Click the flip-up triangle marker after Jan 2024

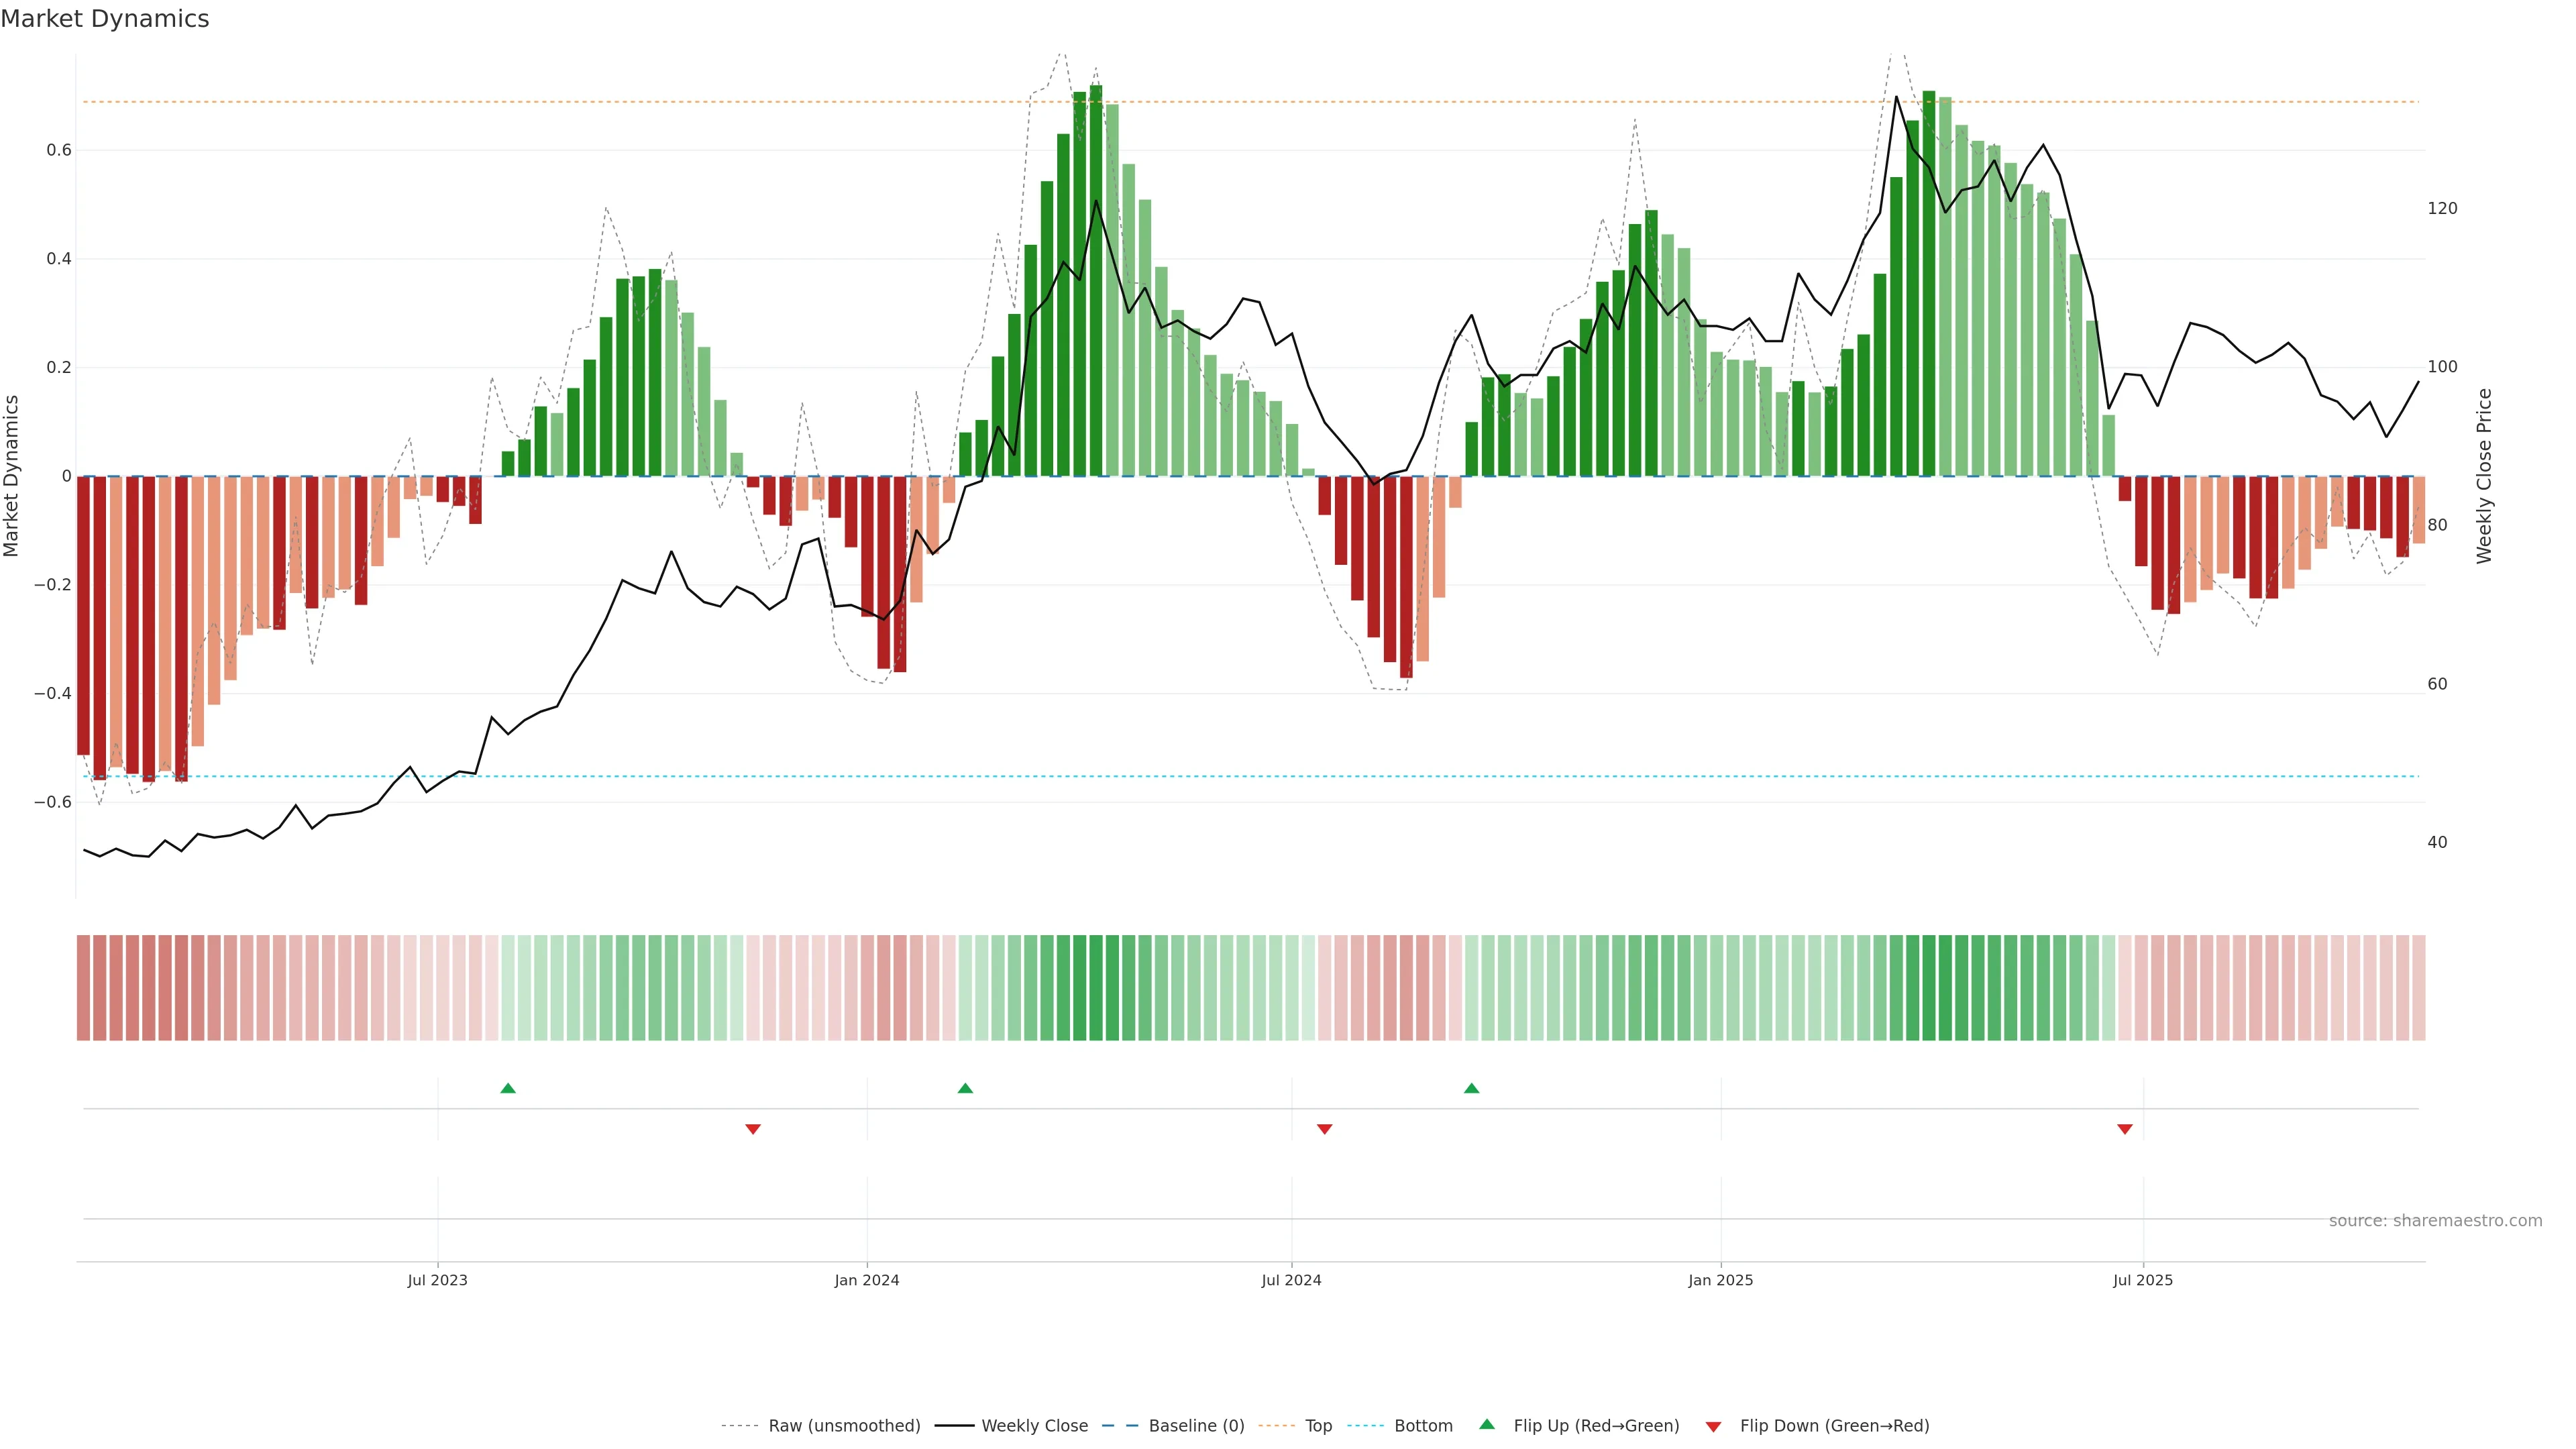965,1088
